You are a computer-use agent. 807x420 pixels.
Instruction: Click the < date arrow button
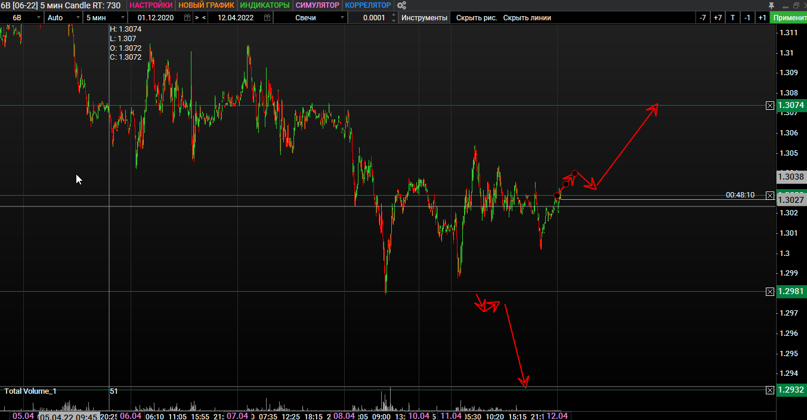(x=204, y=18)
